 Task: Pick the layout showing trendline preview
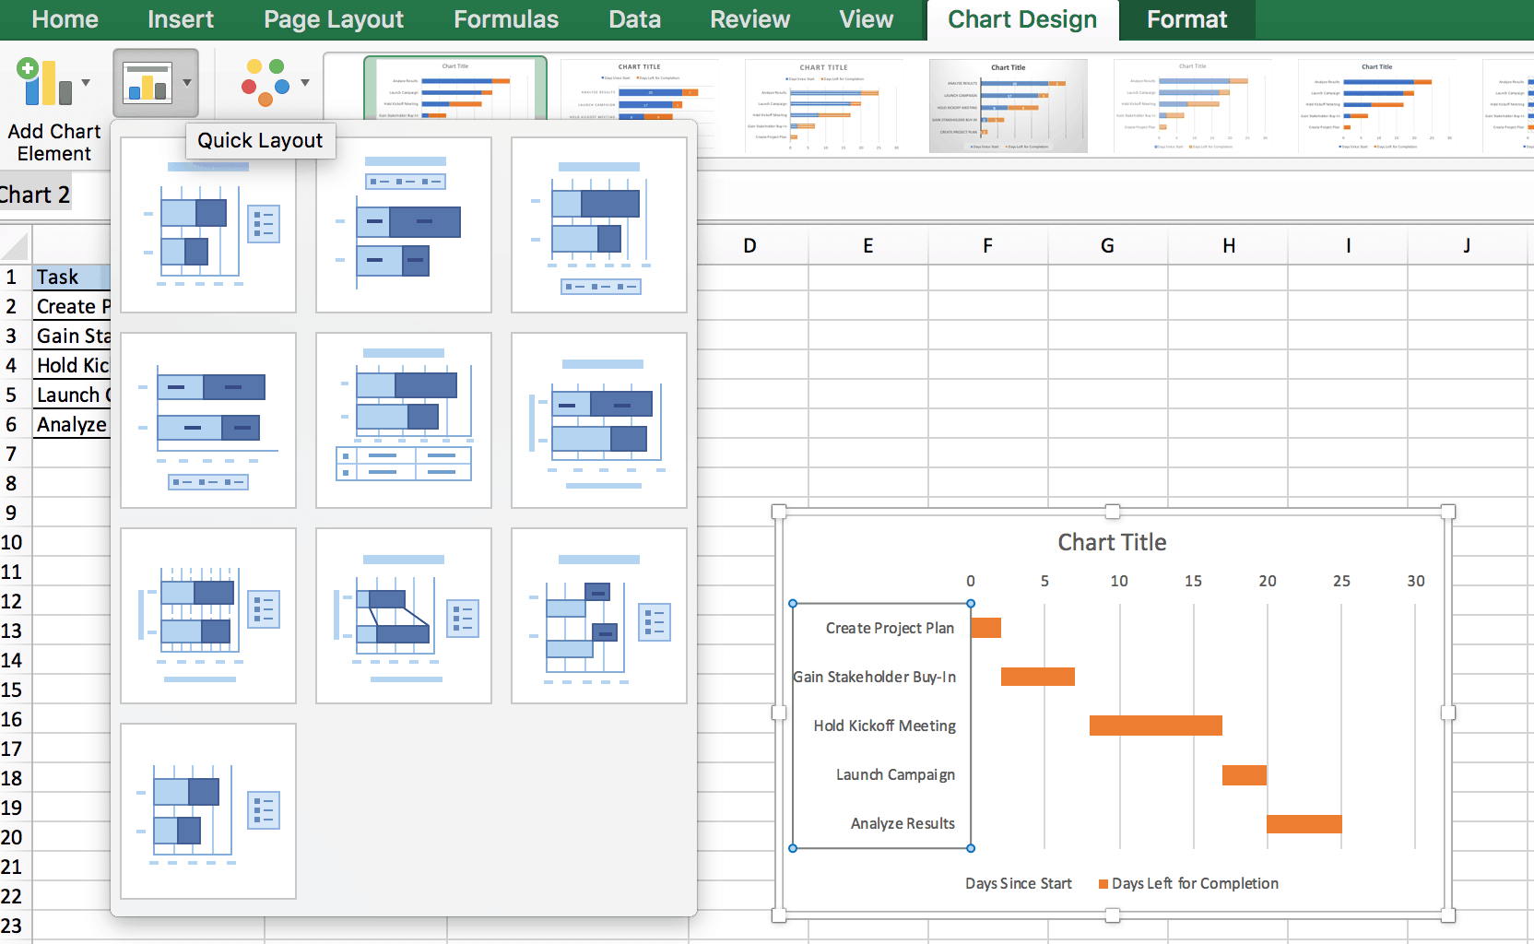point(403,615)
